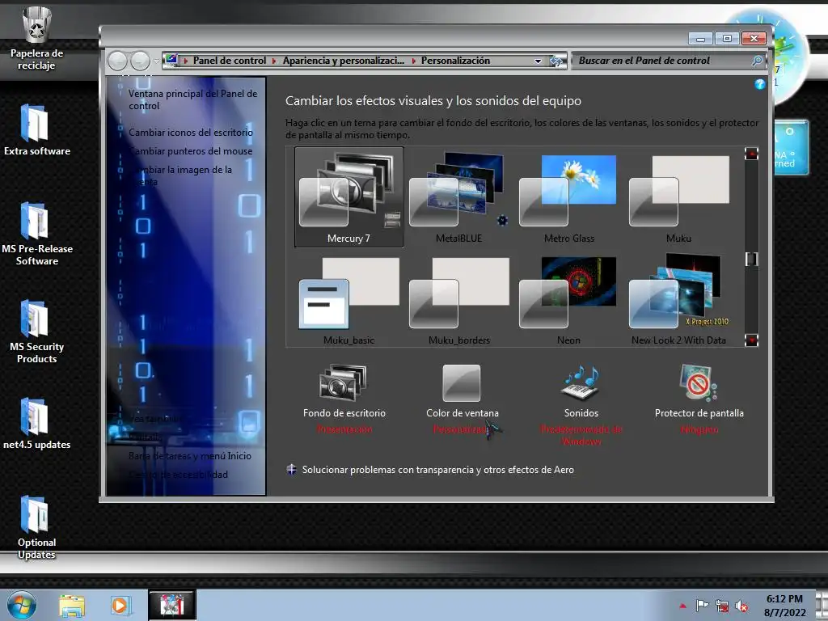The width and height of the screenshot is (828, 621).
Task: Open the taskbar clock showing 6:12 PM
Action: pos(784,606)
